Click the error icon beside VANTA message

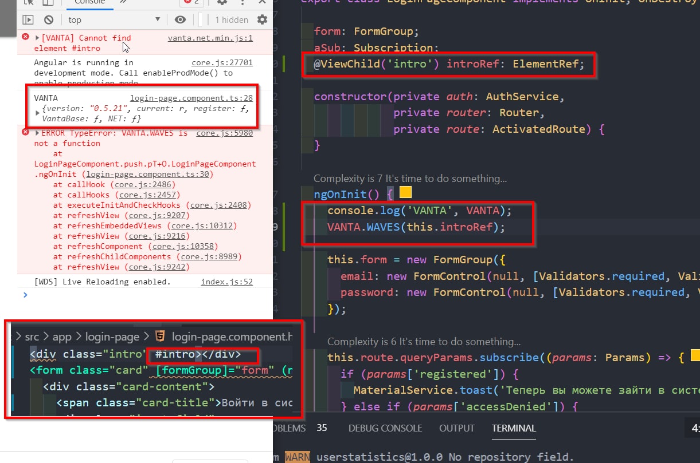coord(25,37)
